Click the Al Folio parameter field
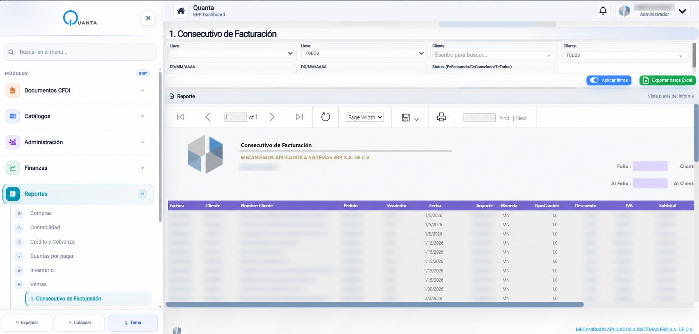This screenshot has width=699, height=334. [x=650, y=184]
